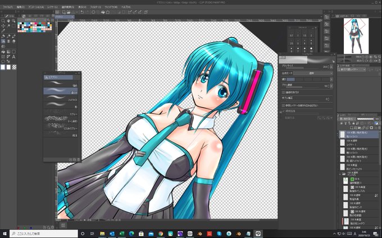The image size is (382, 238).
Task: Select the transparent color swatch
Action: point(14,67)
